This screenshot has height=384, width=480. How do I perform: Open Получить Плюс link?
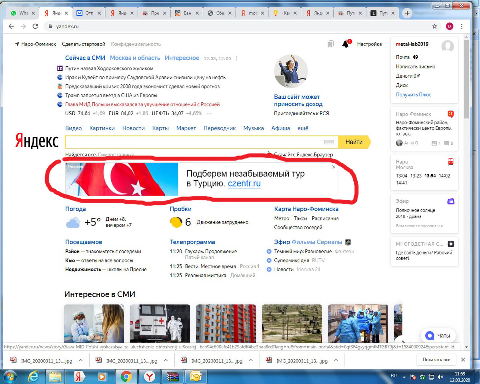(x=414, y=95)
